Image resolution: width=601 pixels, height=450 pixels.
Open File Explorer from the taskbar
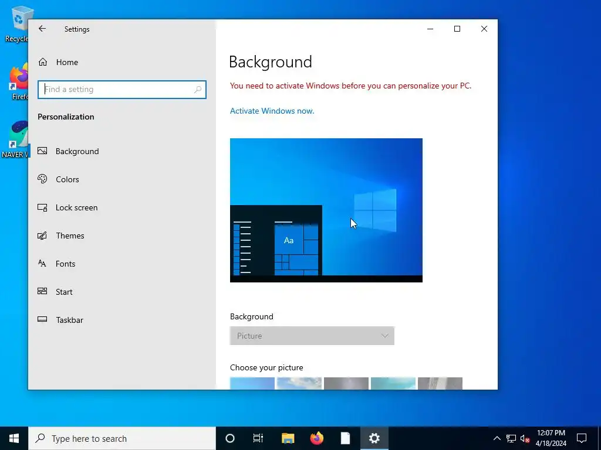(x=288, y=438)
